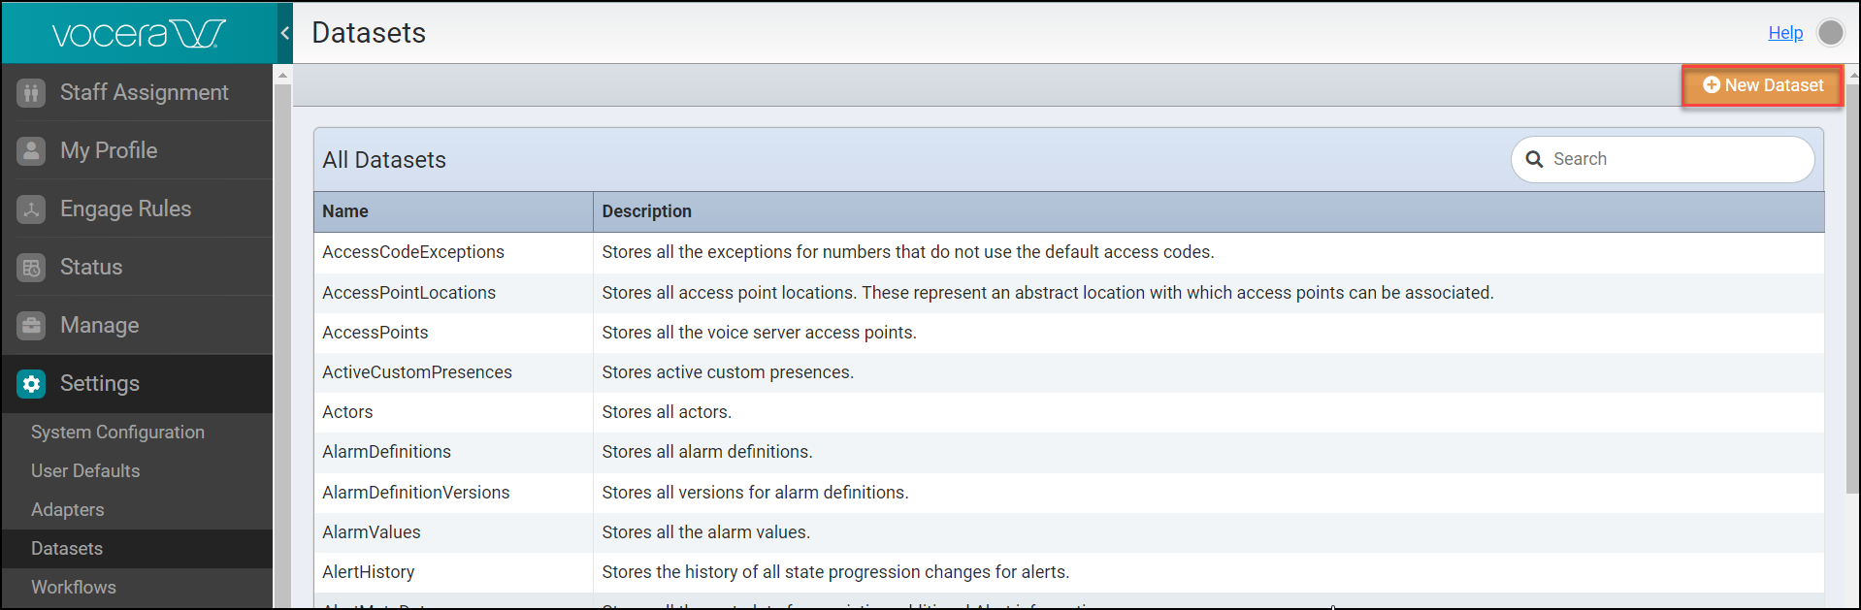Collapse the sidebar with the left chevron
The image size is (1861, 610).
point(283,31)
